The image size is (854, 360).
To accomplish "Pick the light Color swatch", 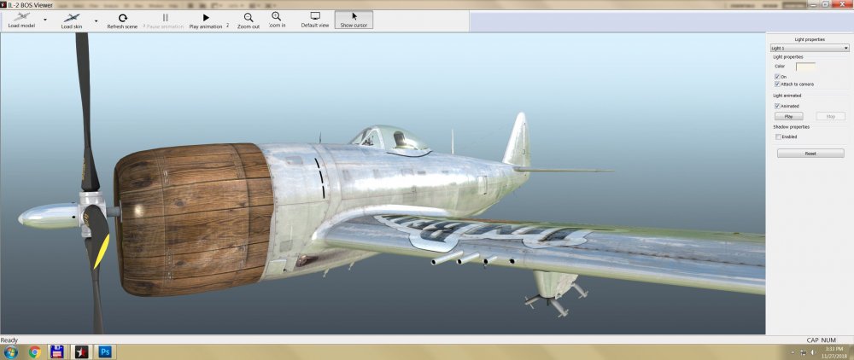I will point(805,66).
